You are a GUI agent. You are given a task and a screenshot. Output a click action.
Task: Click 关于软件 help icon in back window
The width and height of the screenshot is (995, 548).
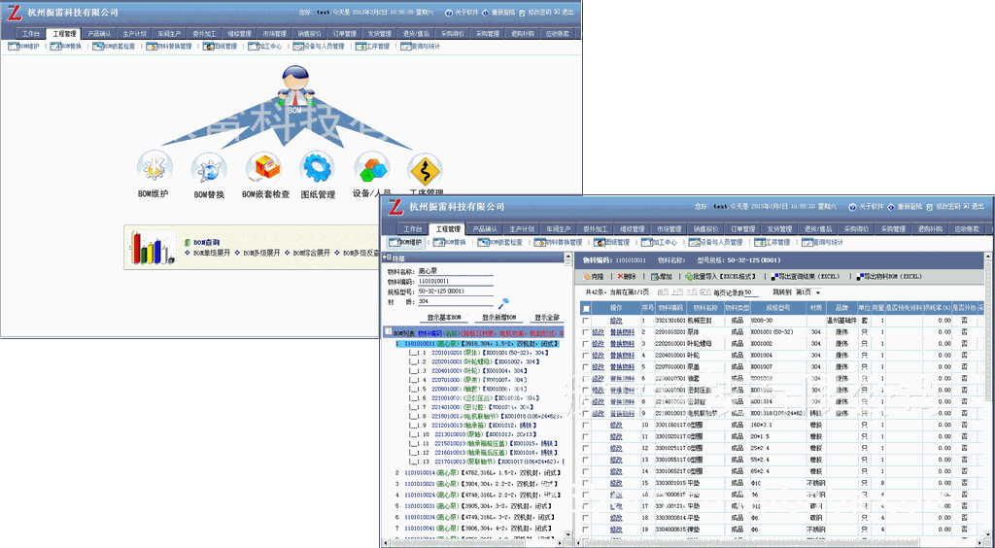point(449,13)
